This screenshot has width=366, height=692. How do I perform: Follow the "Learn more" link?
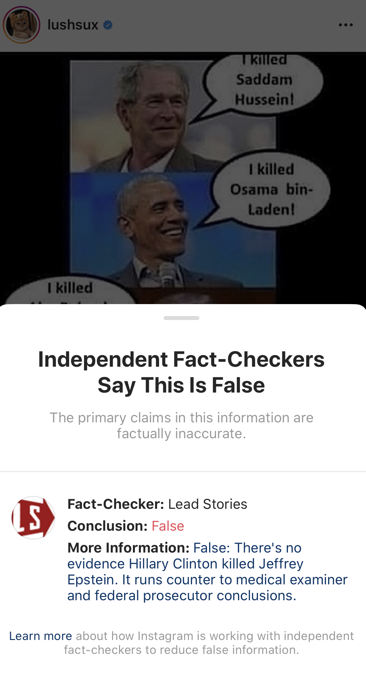[40, 636]
